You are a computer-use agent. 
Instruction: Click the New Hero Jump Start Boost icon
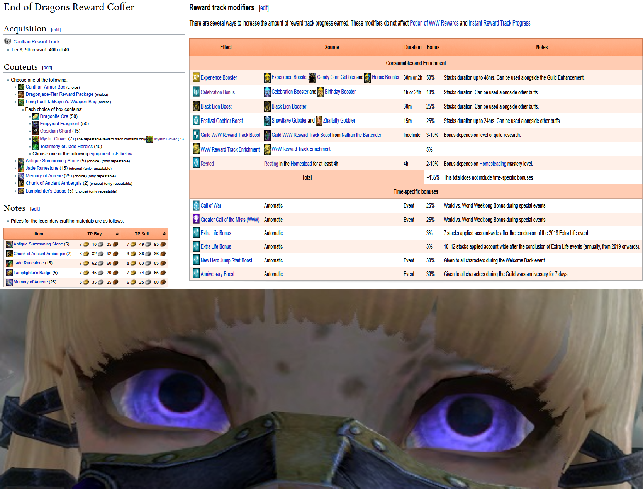pyautogui.click(x=196, y=260)
